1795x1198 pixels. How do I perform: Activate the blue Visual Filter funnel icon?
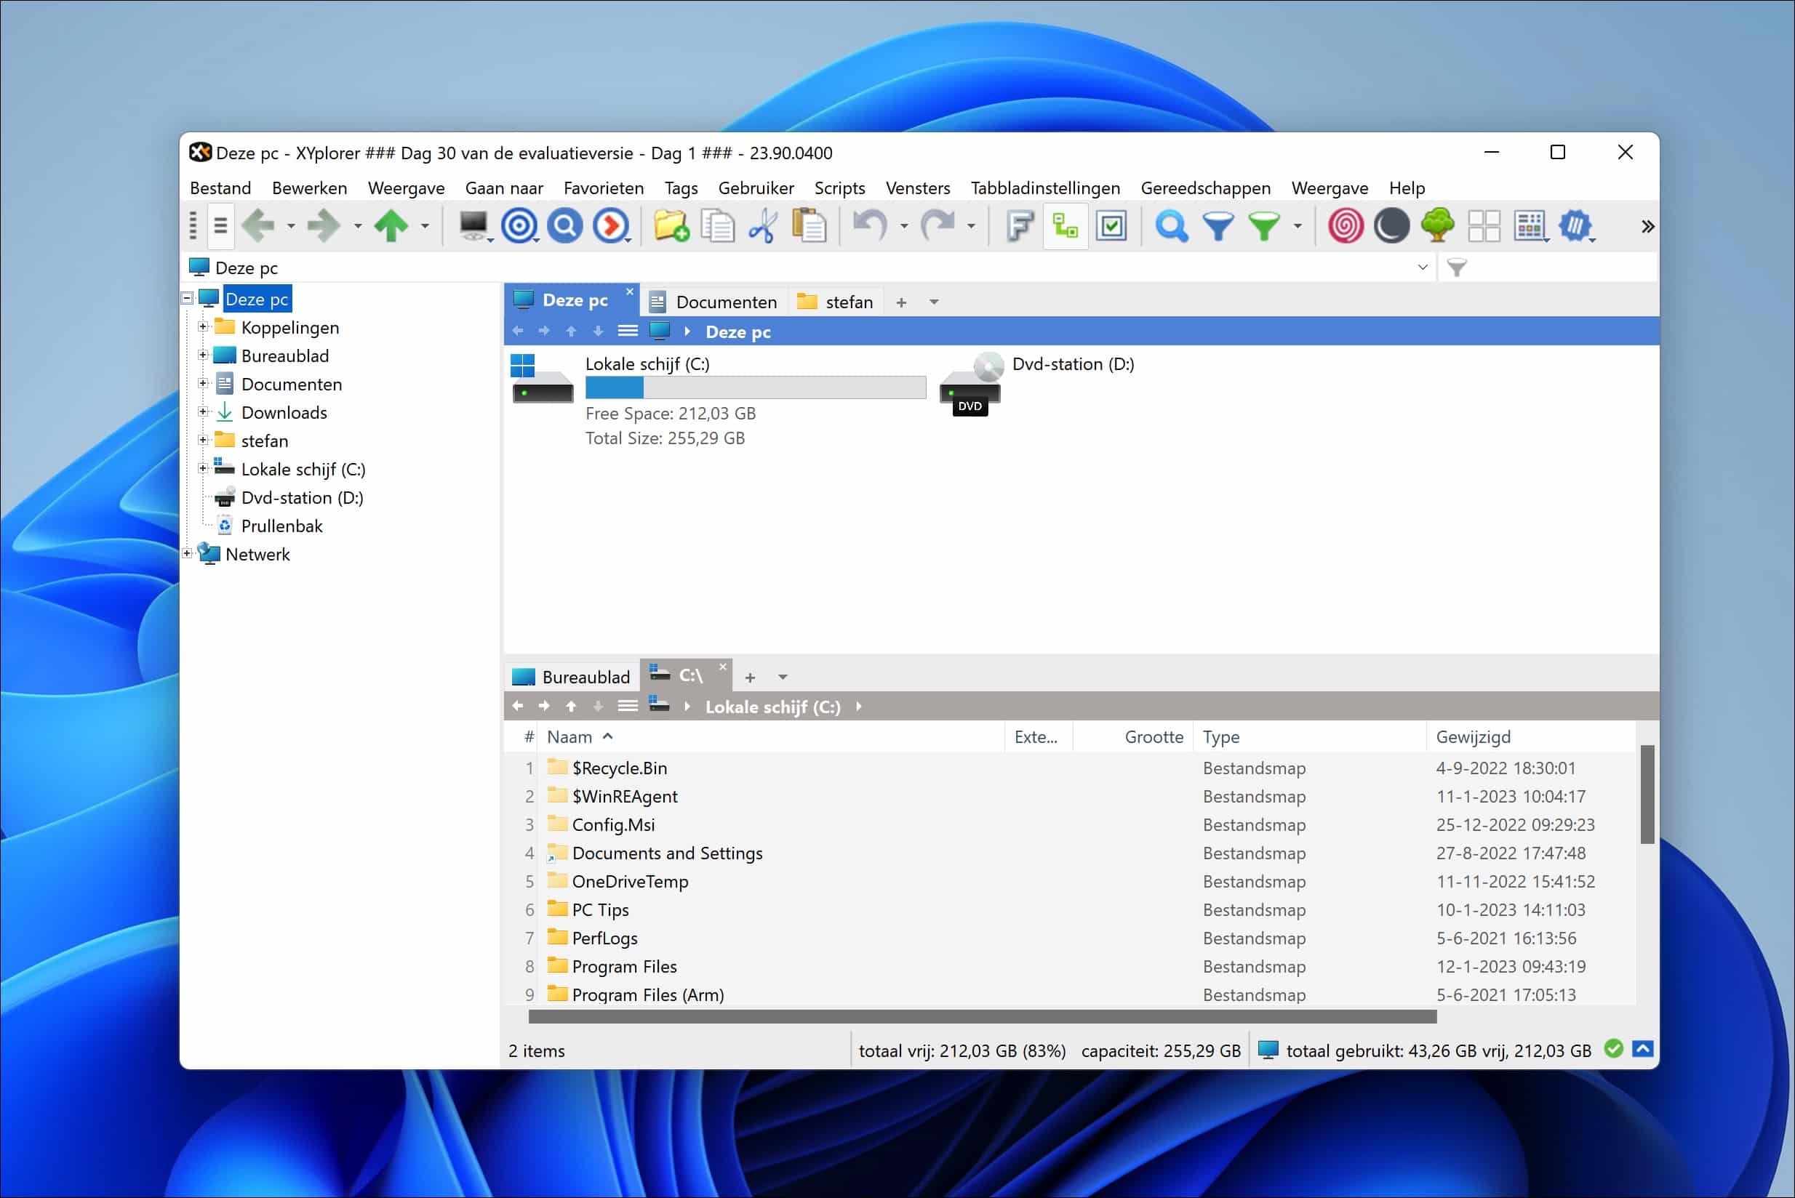tap(1217, 226)
